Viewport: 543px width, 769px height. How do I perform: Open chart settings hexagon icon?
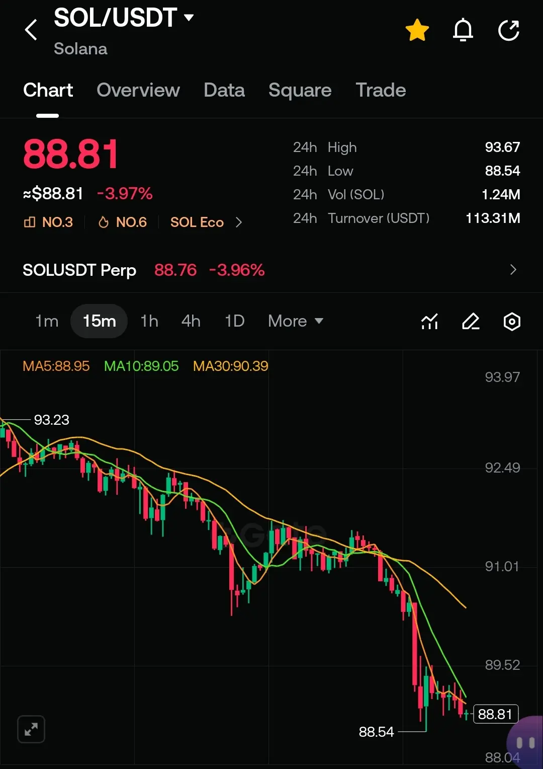coord(512,321)
